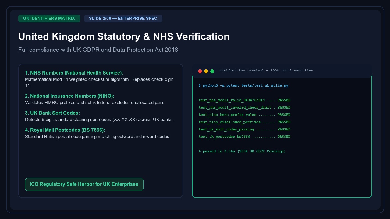Viewport: 390px width, 219px height.
Task: Select the slide title United Kingdom Statutory & NHS Verification
Action: [124, 36]
